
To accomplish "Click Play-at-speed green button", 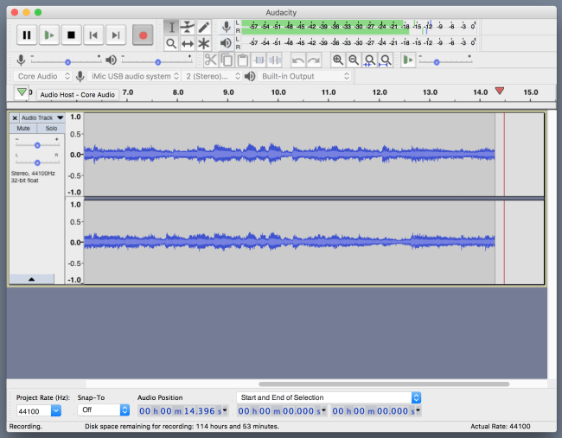I will click(x=408, y=60).
